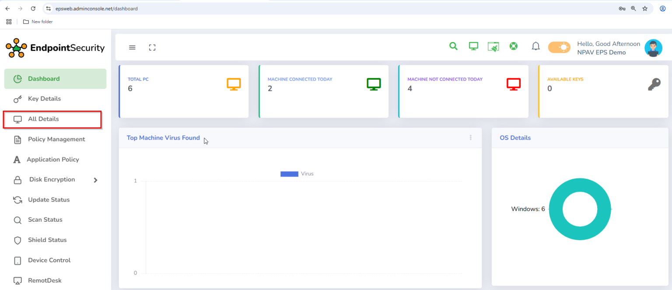672x290 pixels.
Task: Select Policy Management in the sidebar
Action: 56,139
